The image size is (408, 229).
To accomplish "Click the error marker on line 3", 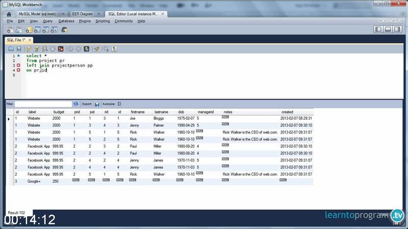I will 18,66.
